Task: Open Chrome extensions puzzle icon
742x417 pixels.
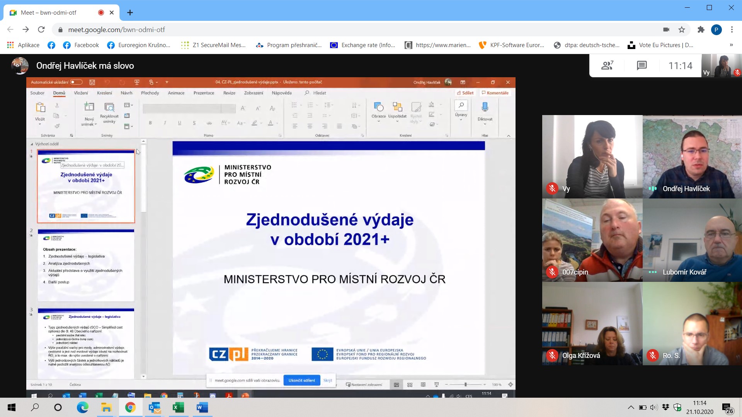Action: [701, 30]
